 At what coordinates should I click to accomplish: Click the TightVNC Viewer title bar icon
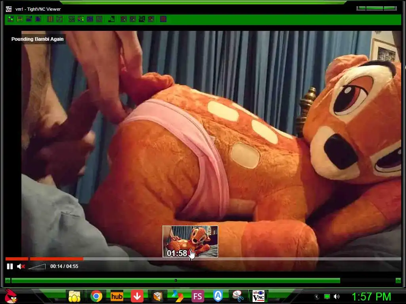point(9,9)
